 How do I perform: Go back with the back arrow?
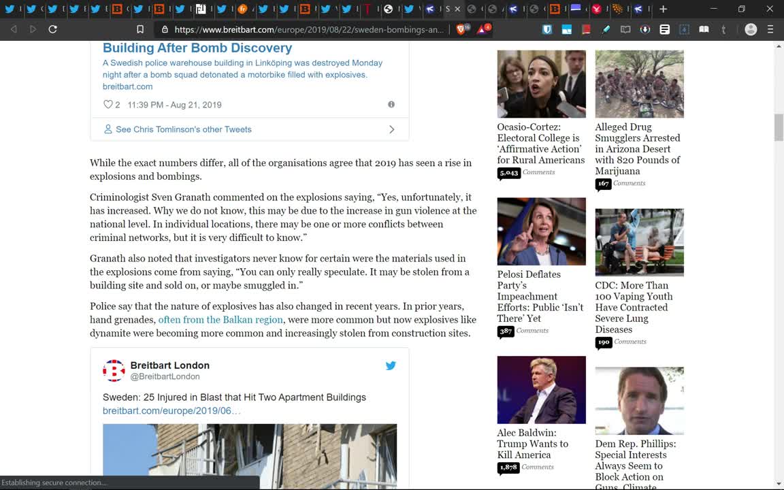click(x=14, y=29)
